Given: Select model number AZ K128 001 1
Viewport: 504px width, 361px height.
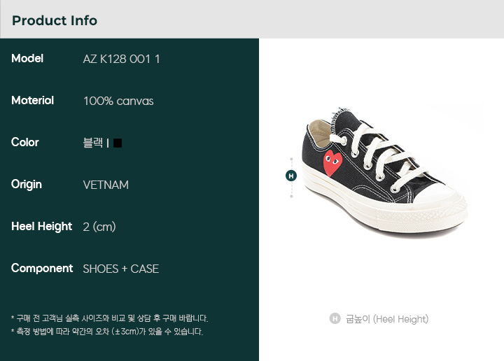Looking at the screenshot, I should [x=122, y=59].
